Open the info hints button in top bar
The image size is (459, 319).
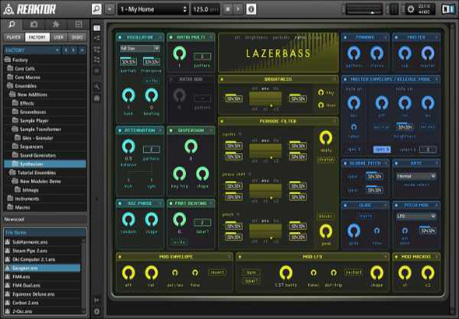point(251,9)
